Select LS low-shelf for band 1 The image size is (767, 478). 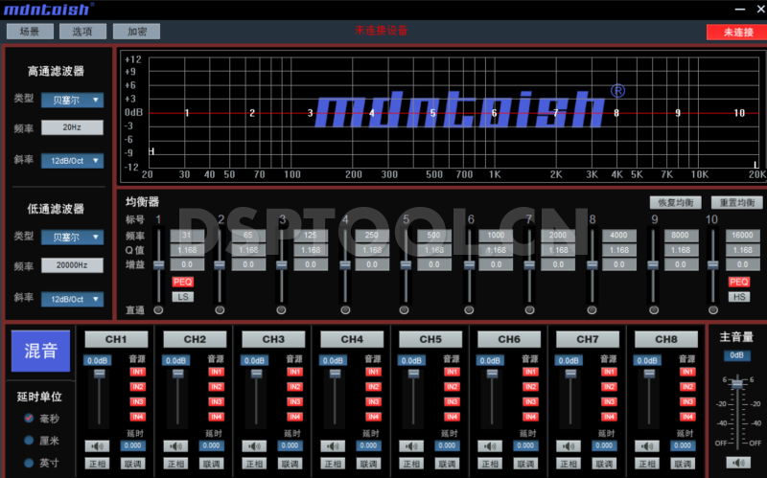coord(183,297)
